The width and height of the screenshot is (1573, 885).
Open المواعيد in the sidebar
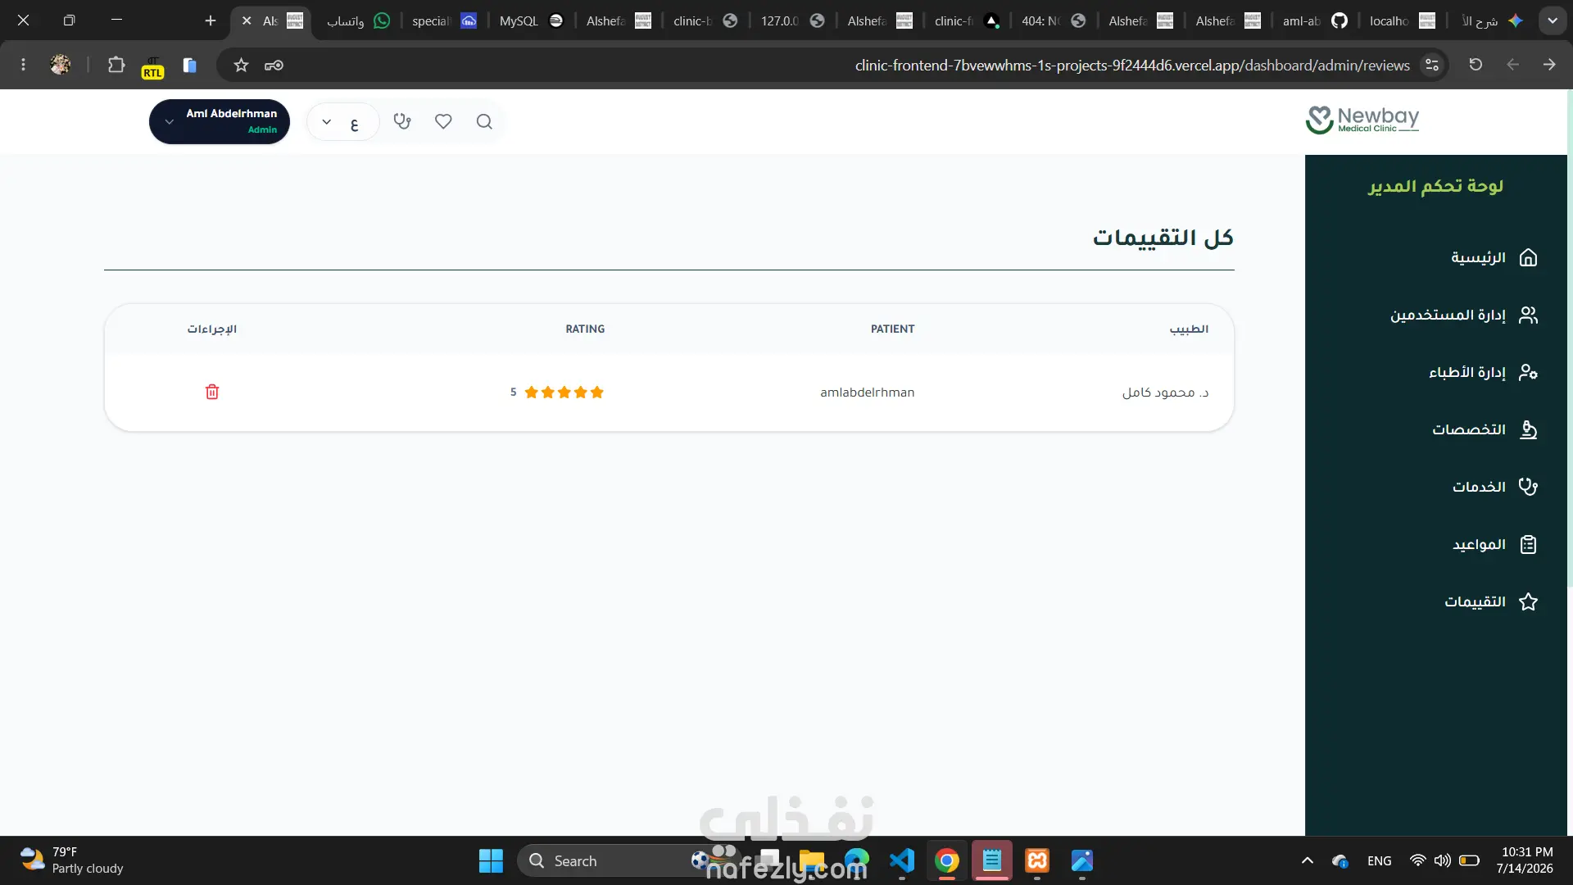coord(1495,544)
